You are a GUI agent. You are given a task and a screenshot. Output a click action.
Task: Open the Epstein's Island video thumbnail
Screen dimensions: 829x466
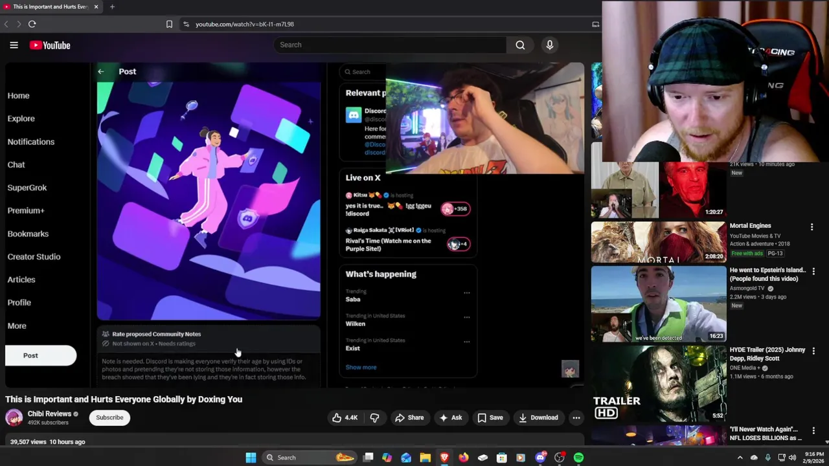(659, 304)
